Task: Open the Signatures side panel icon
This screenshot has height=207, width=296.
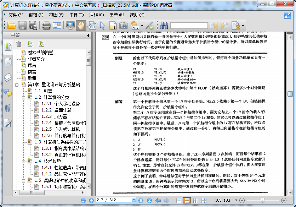Action: (x=8, y=123)
